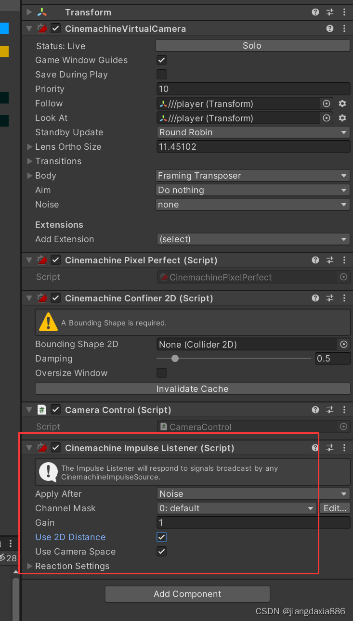
Task: Collapse the CinemachineVirtualCamera component
Action: (x=29, y=29)
